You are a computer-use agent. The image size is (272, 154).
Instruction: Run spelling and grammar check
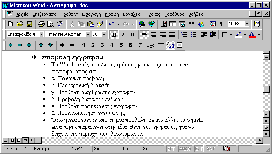[x=60, y=24]
